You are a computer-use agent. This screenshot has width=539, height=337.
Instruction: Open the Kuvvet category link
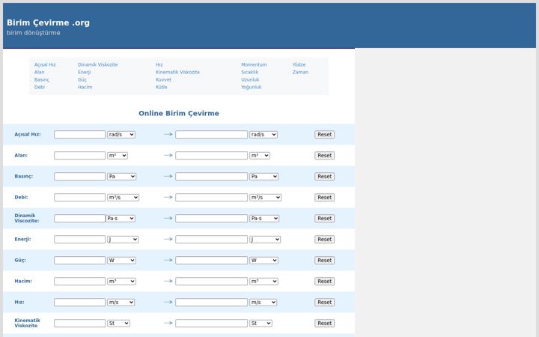coord(163,80)
